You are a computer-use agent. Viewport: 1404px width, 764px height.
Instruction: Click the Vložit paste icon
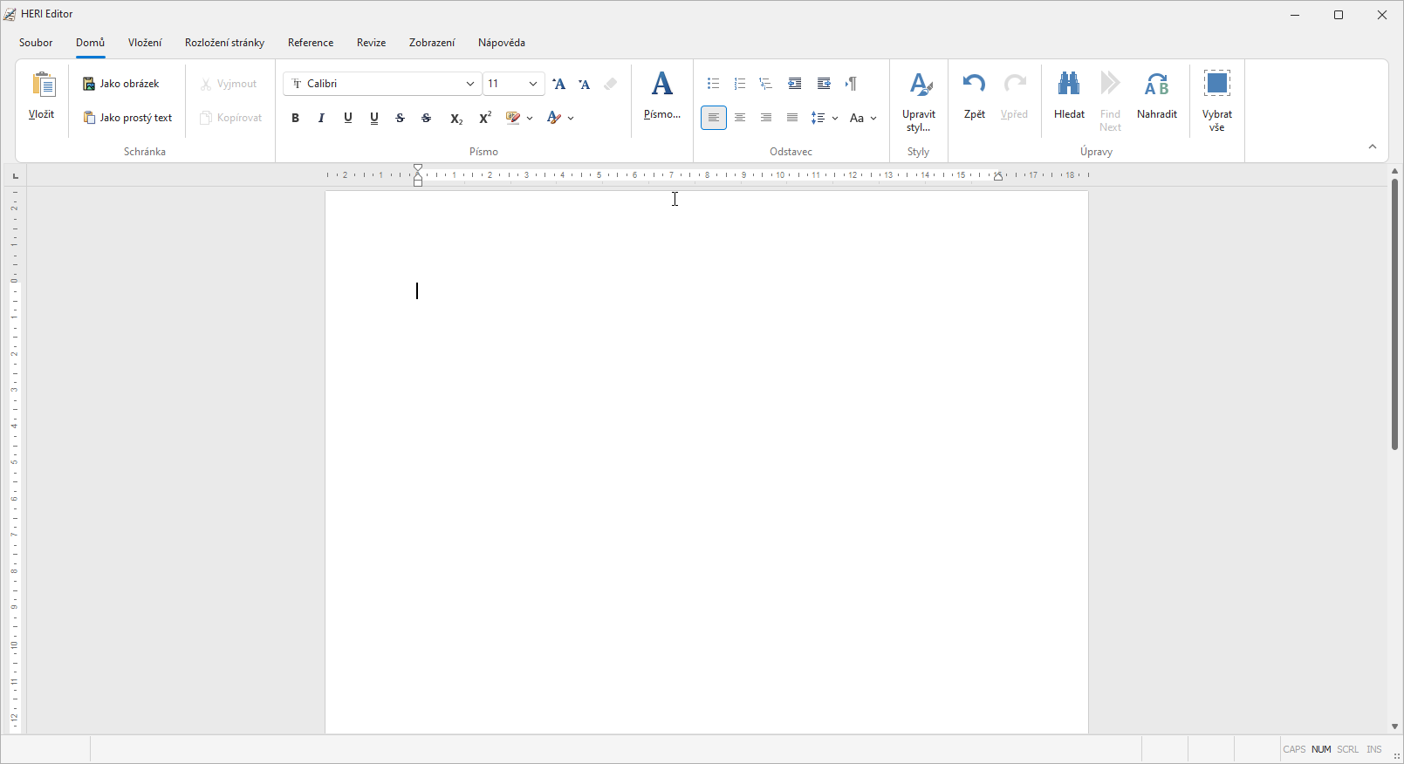pos(43,85)
